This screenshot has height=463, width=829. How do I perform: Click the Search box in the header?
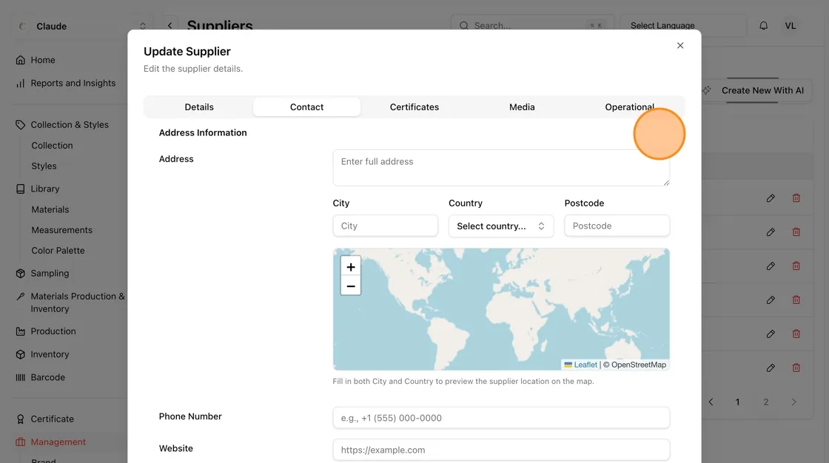tap(532, 26)
